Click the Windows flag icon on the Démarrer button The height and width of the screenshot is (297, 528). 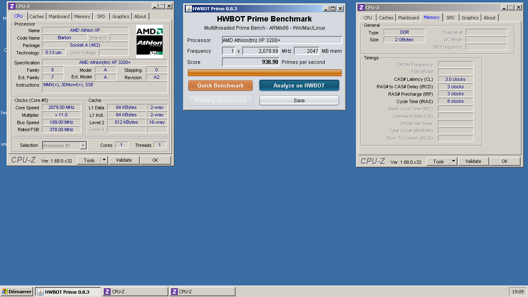(x=5, y=292)
